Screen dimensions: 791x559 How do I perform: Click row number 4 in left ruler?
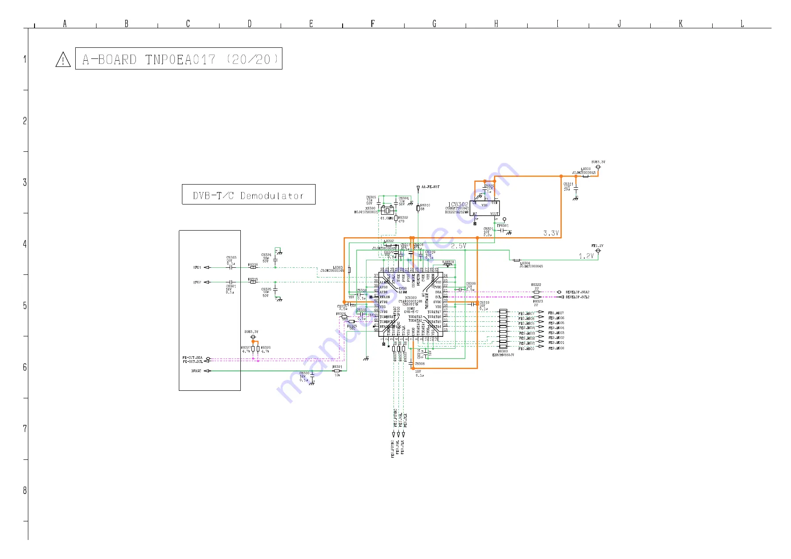click(x=25, y=244)
